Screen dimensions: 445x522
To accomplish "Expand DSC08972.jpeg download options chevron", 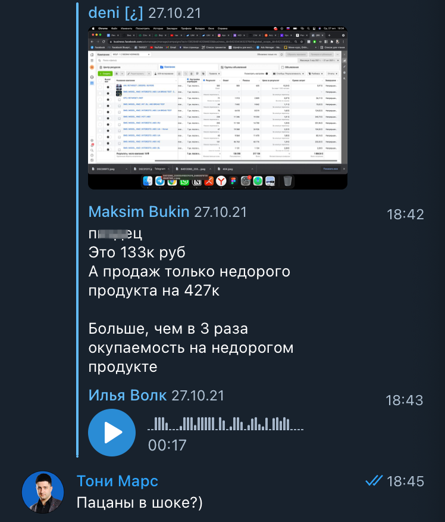I will 126,169.
